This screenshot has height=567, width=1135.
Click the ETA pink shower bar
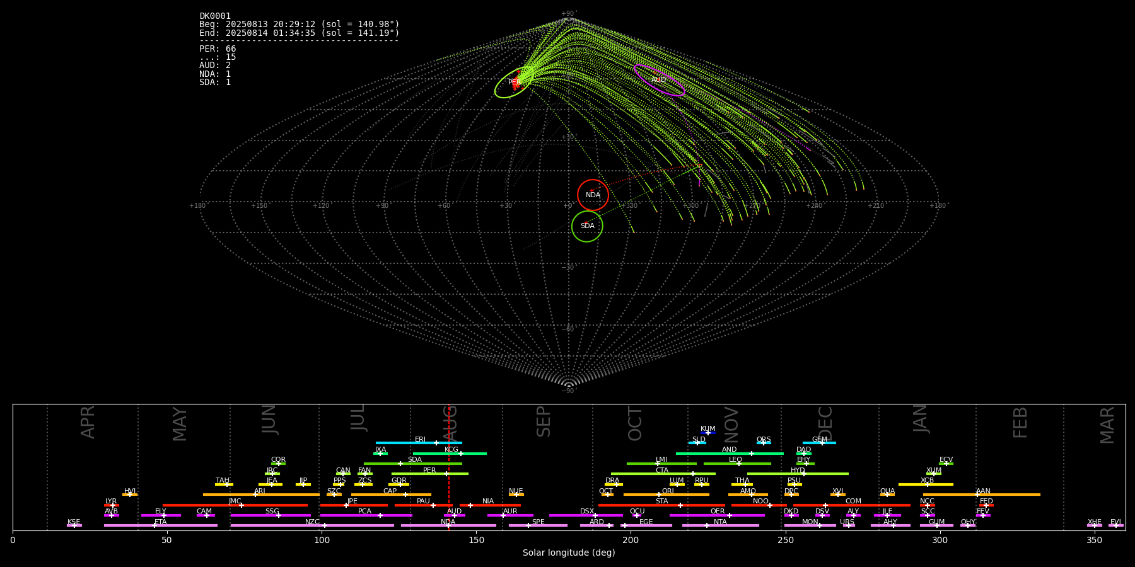160,525
